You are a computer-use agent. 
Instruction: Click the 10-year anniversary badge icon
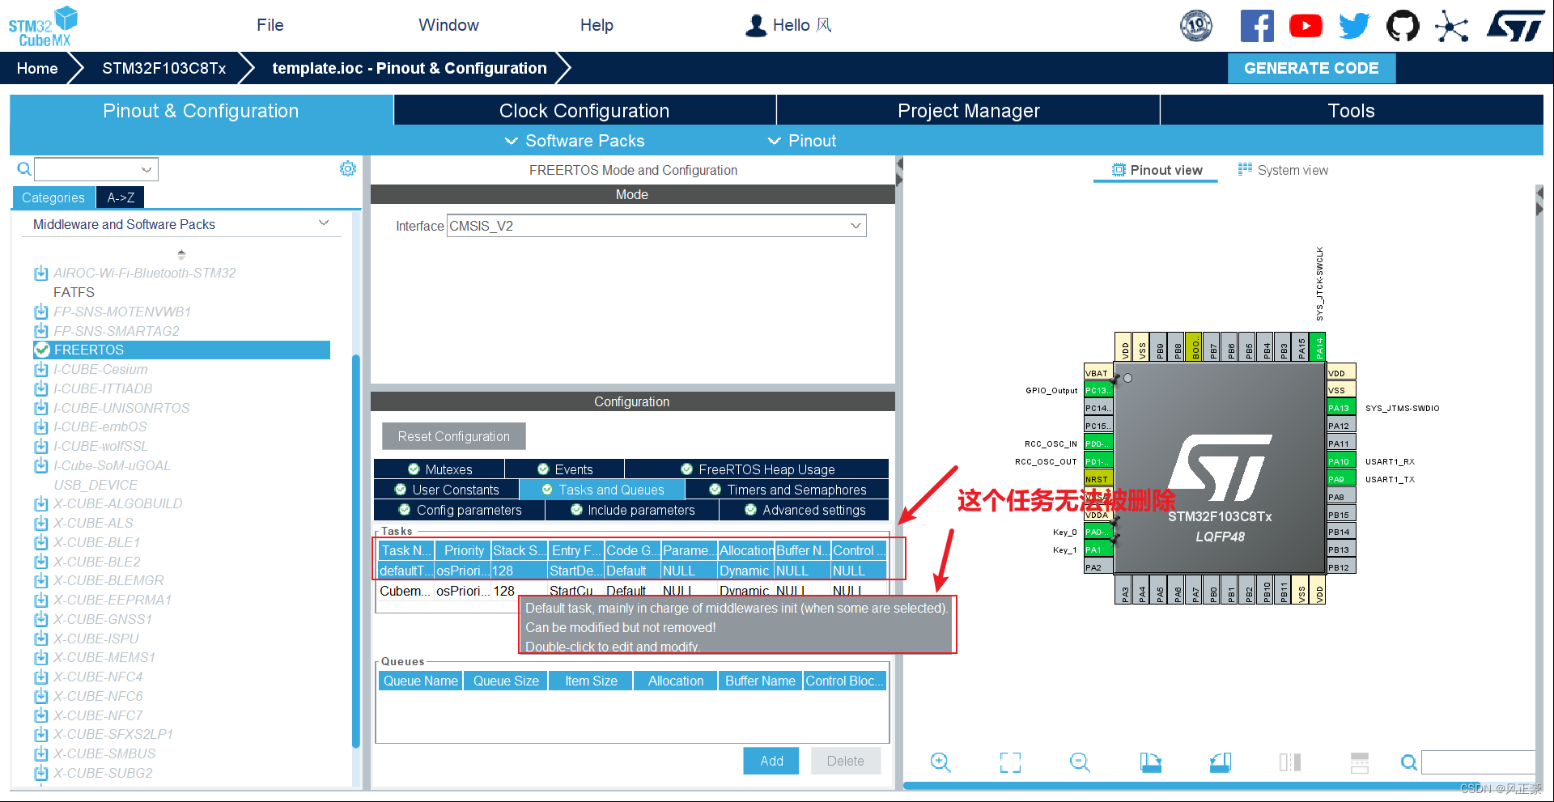point(1196,26)
